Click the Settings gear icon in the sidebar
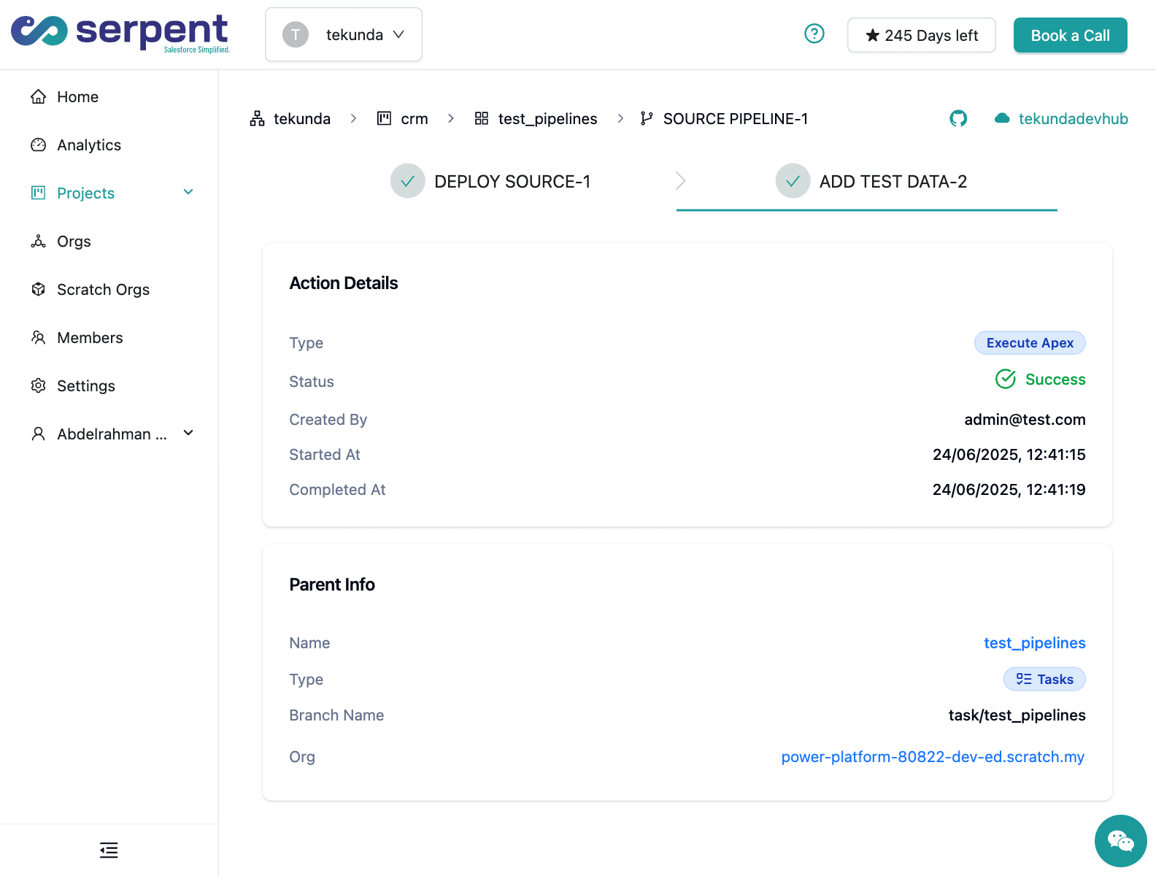1156x876 pixels. 39,385
